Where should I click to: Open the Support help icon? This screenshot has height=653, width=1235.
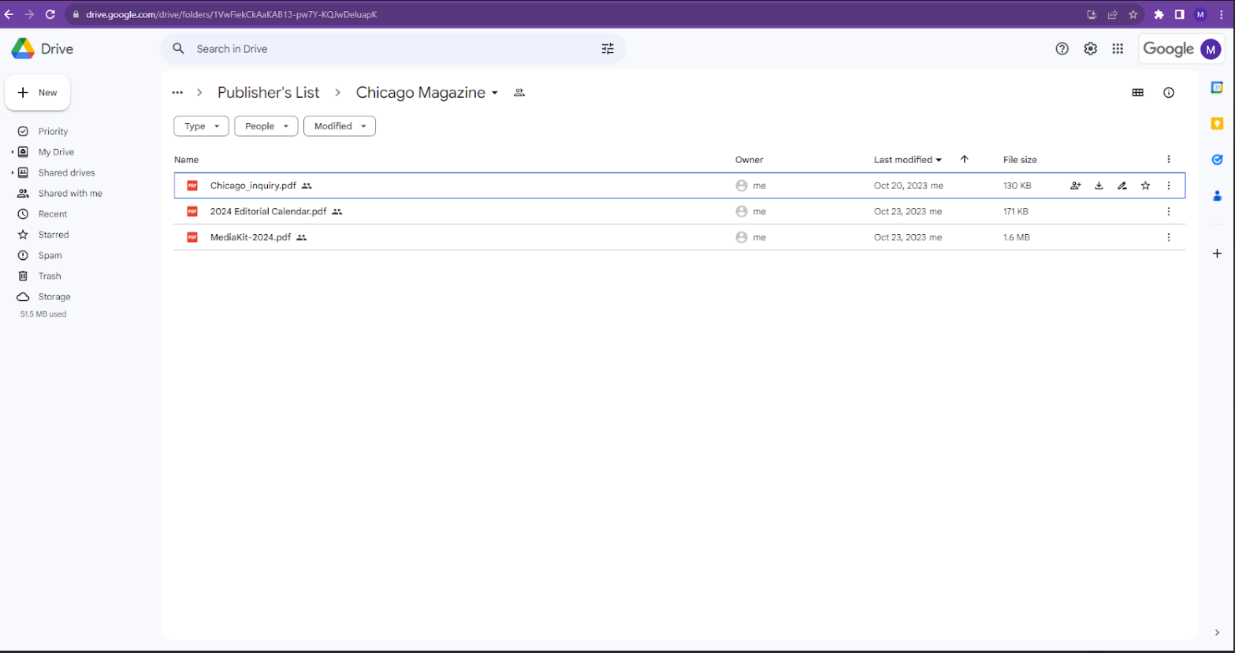coord(1062,49)
